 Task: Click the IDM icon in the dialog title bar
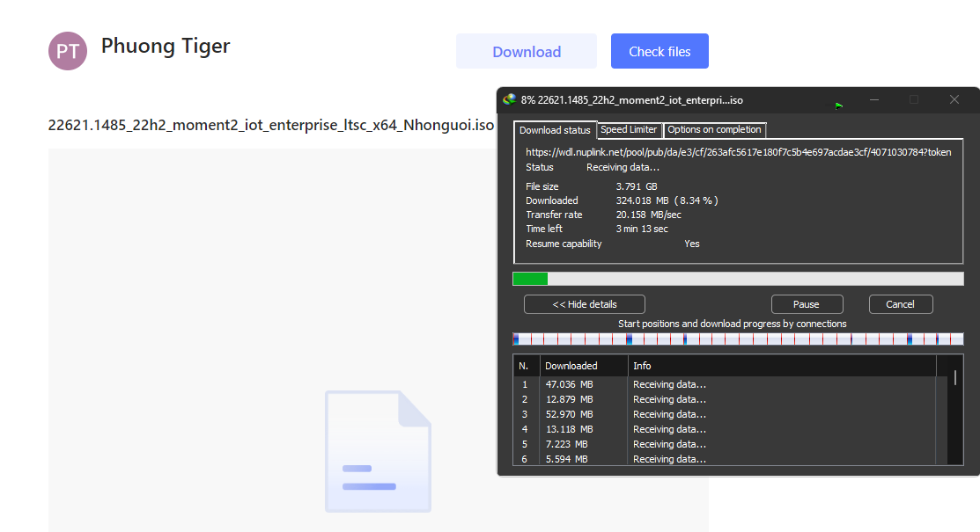point(510,100)
